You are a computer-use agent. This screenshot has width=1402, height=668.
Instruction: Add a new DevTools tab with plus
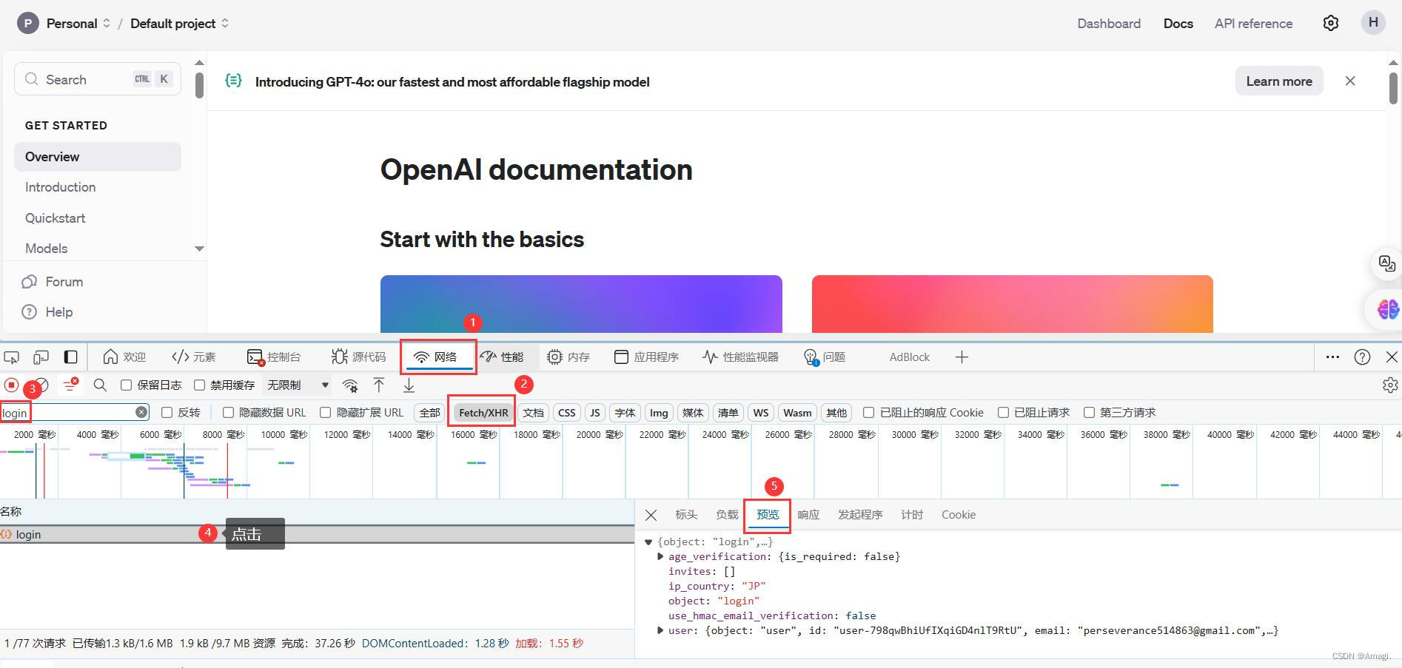pos(962,357)
